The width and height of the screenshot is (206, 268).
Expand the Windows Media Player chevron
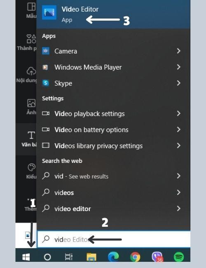[178, 67]
